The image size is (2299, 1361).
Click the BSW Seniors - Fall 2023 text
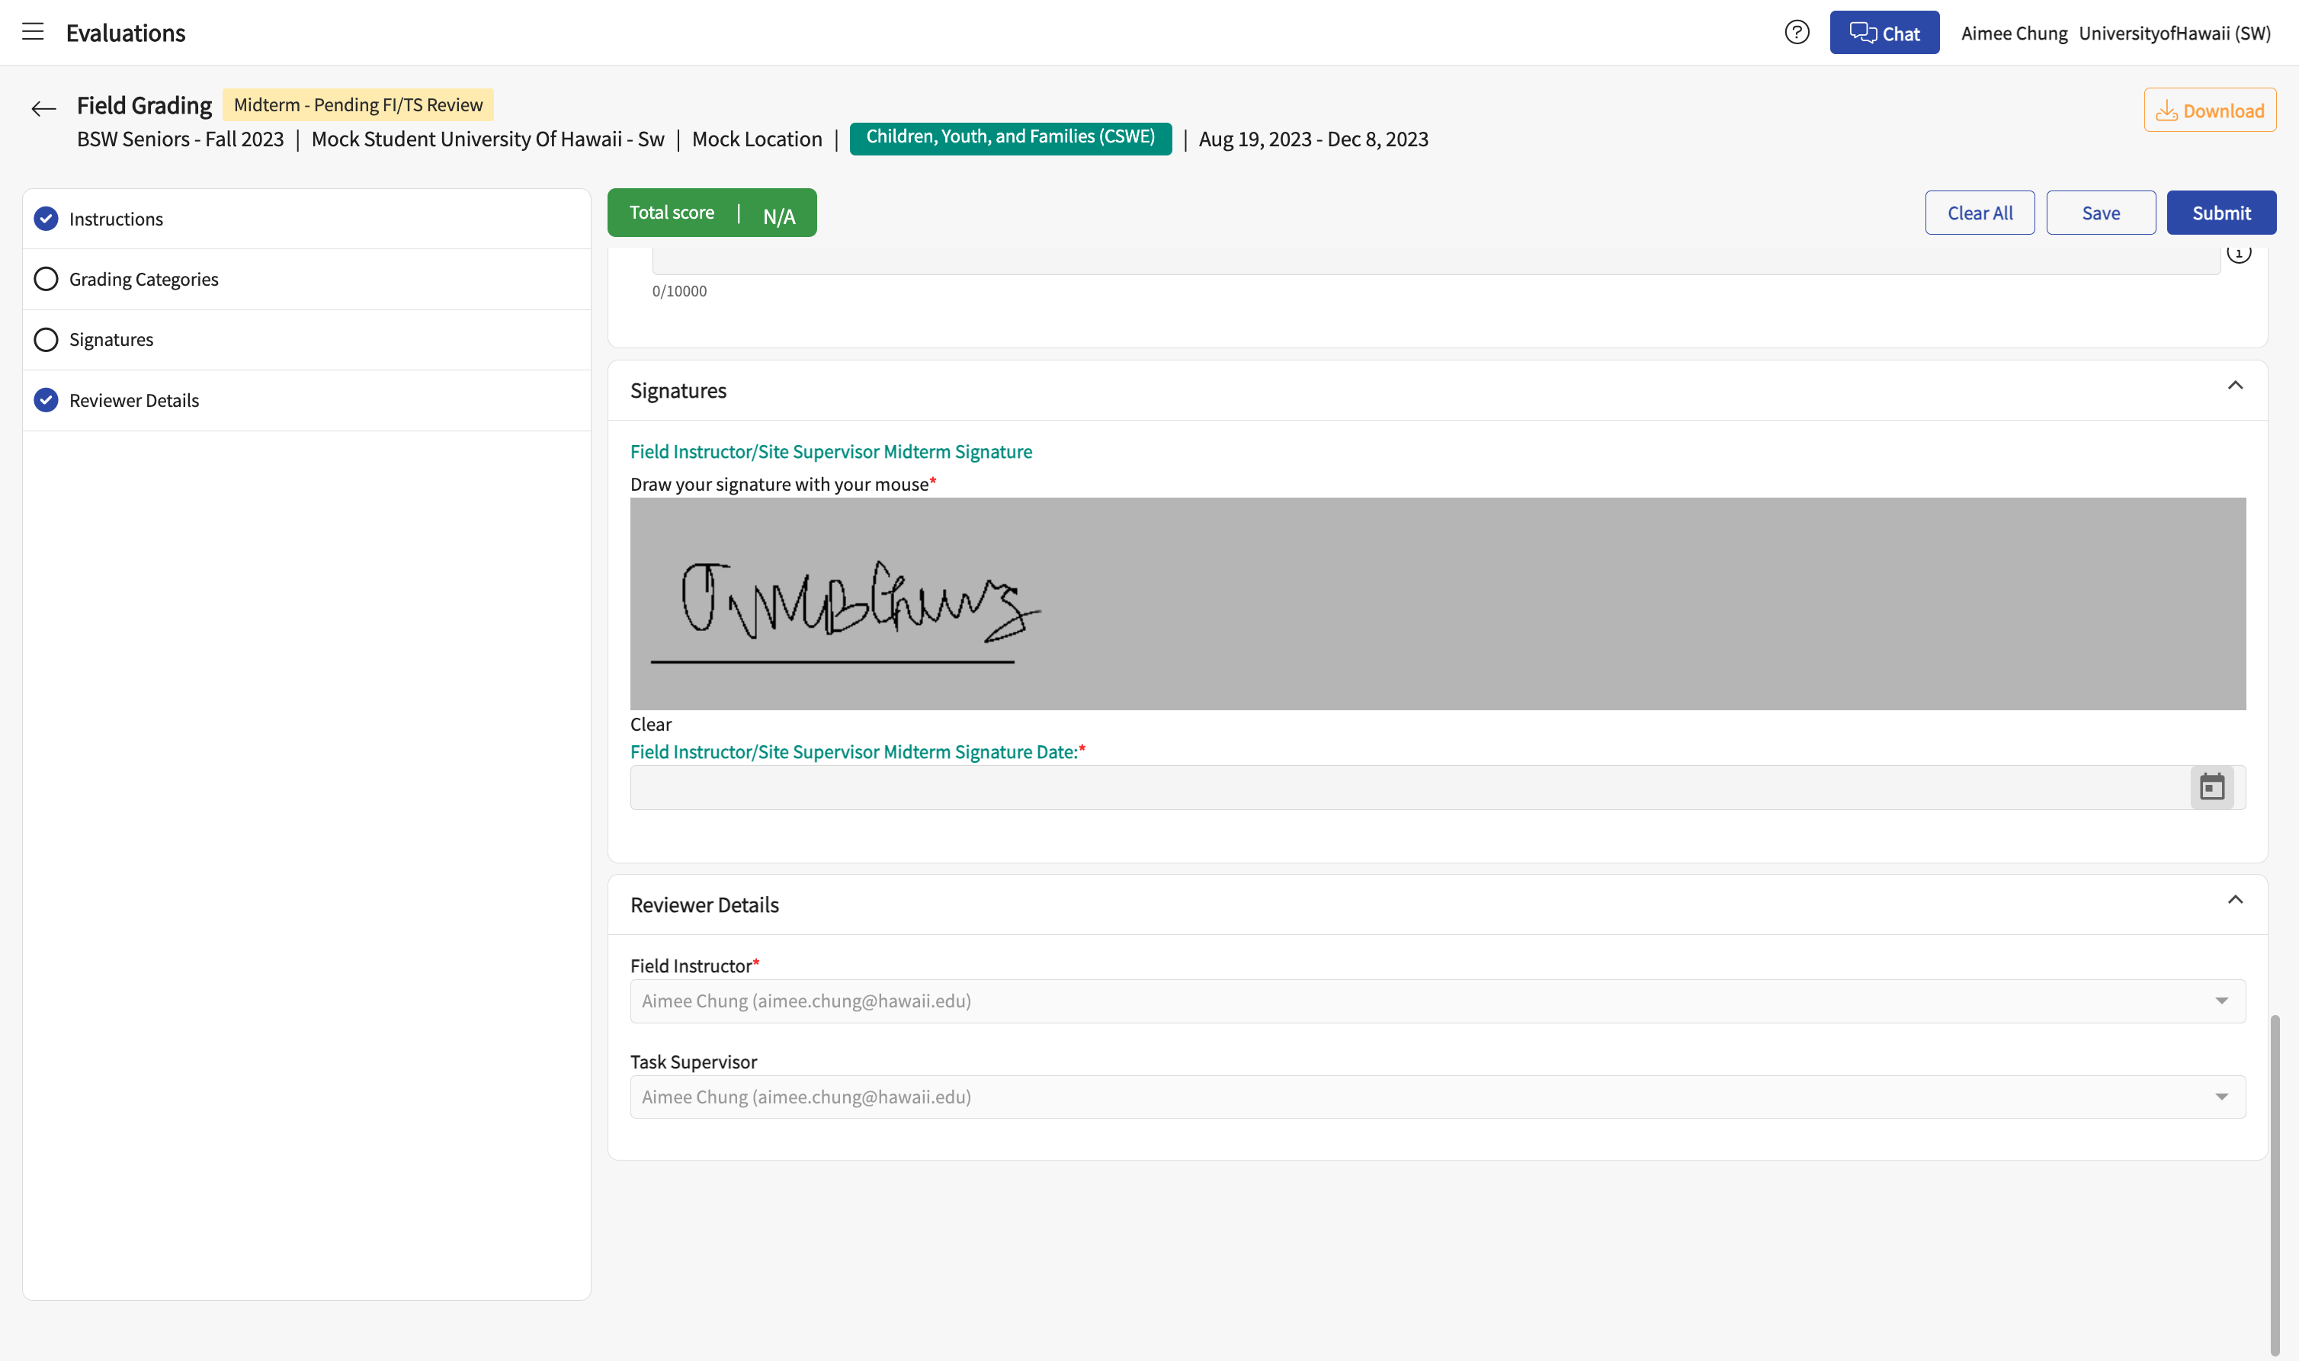[x=180, y=139]
